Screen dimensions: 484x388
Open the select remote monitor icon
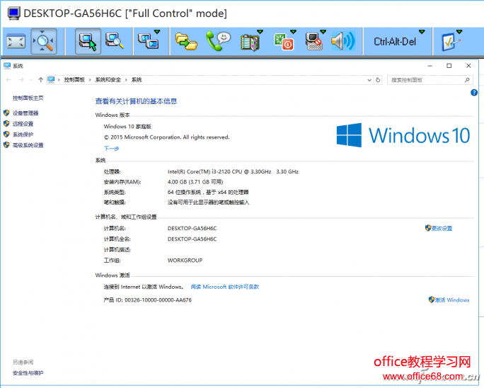click(x=148, y=42)
